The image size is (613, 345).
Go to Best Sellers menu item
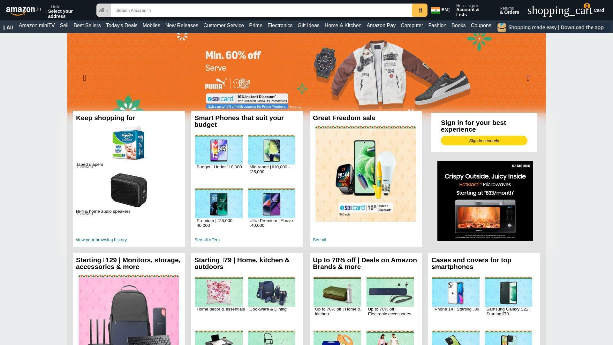coord(87,26)
